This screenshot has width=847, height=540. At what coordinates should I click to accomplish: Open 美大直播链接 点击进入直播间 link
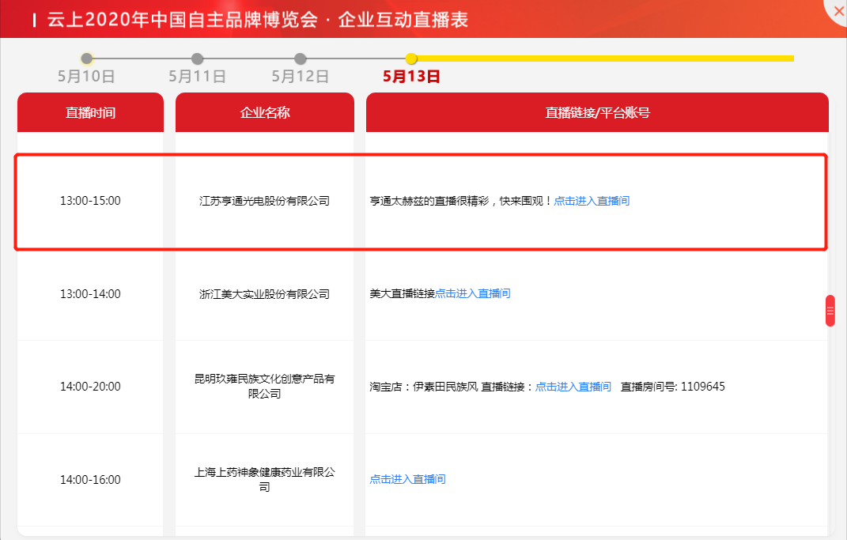point(473,293)
